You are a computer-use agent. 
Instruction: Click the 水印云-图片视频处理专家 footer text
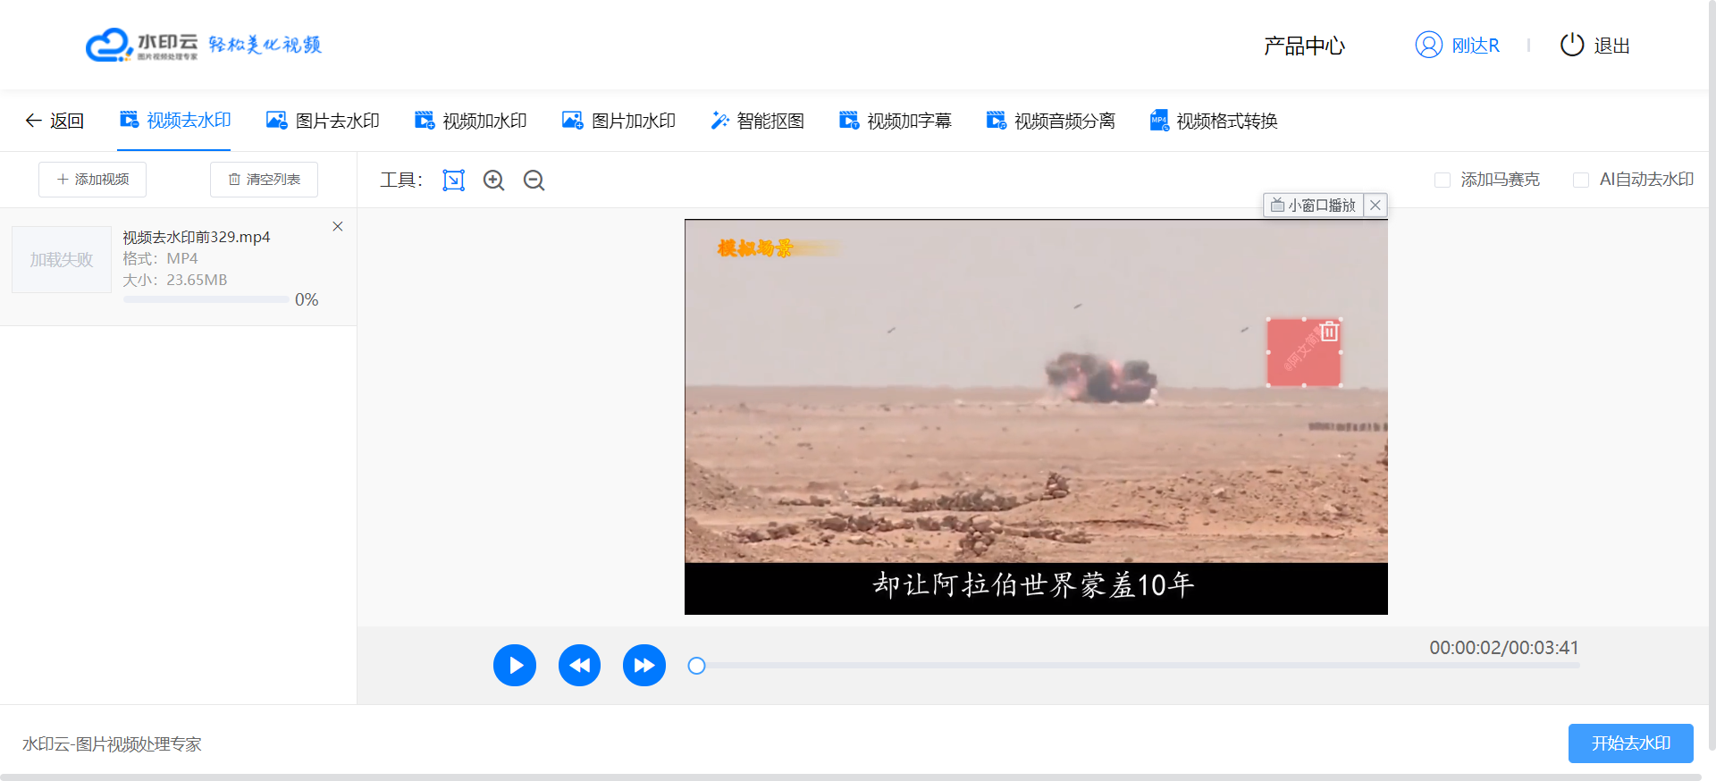[112, 744]
